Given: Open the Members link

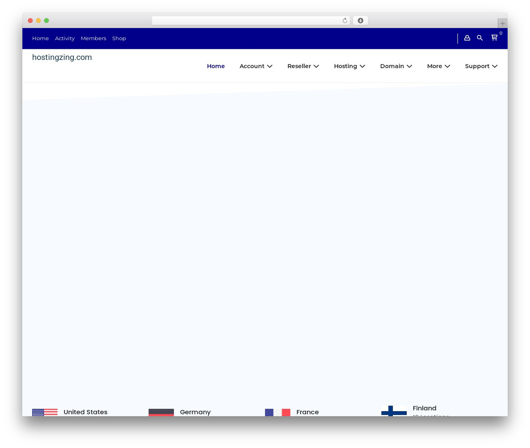Looking at the screenshot, I should point(94,38).
